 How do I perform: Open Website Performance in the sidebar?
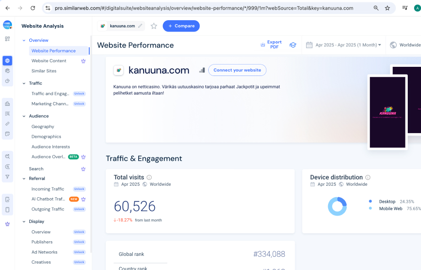(59, 51)
